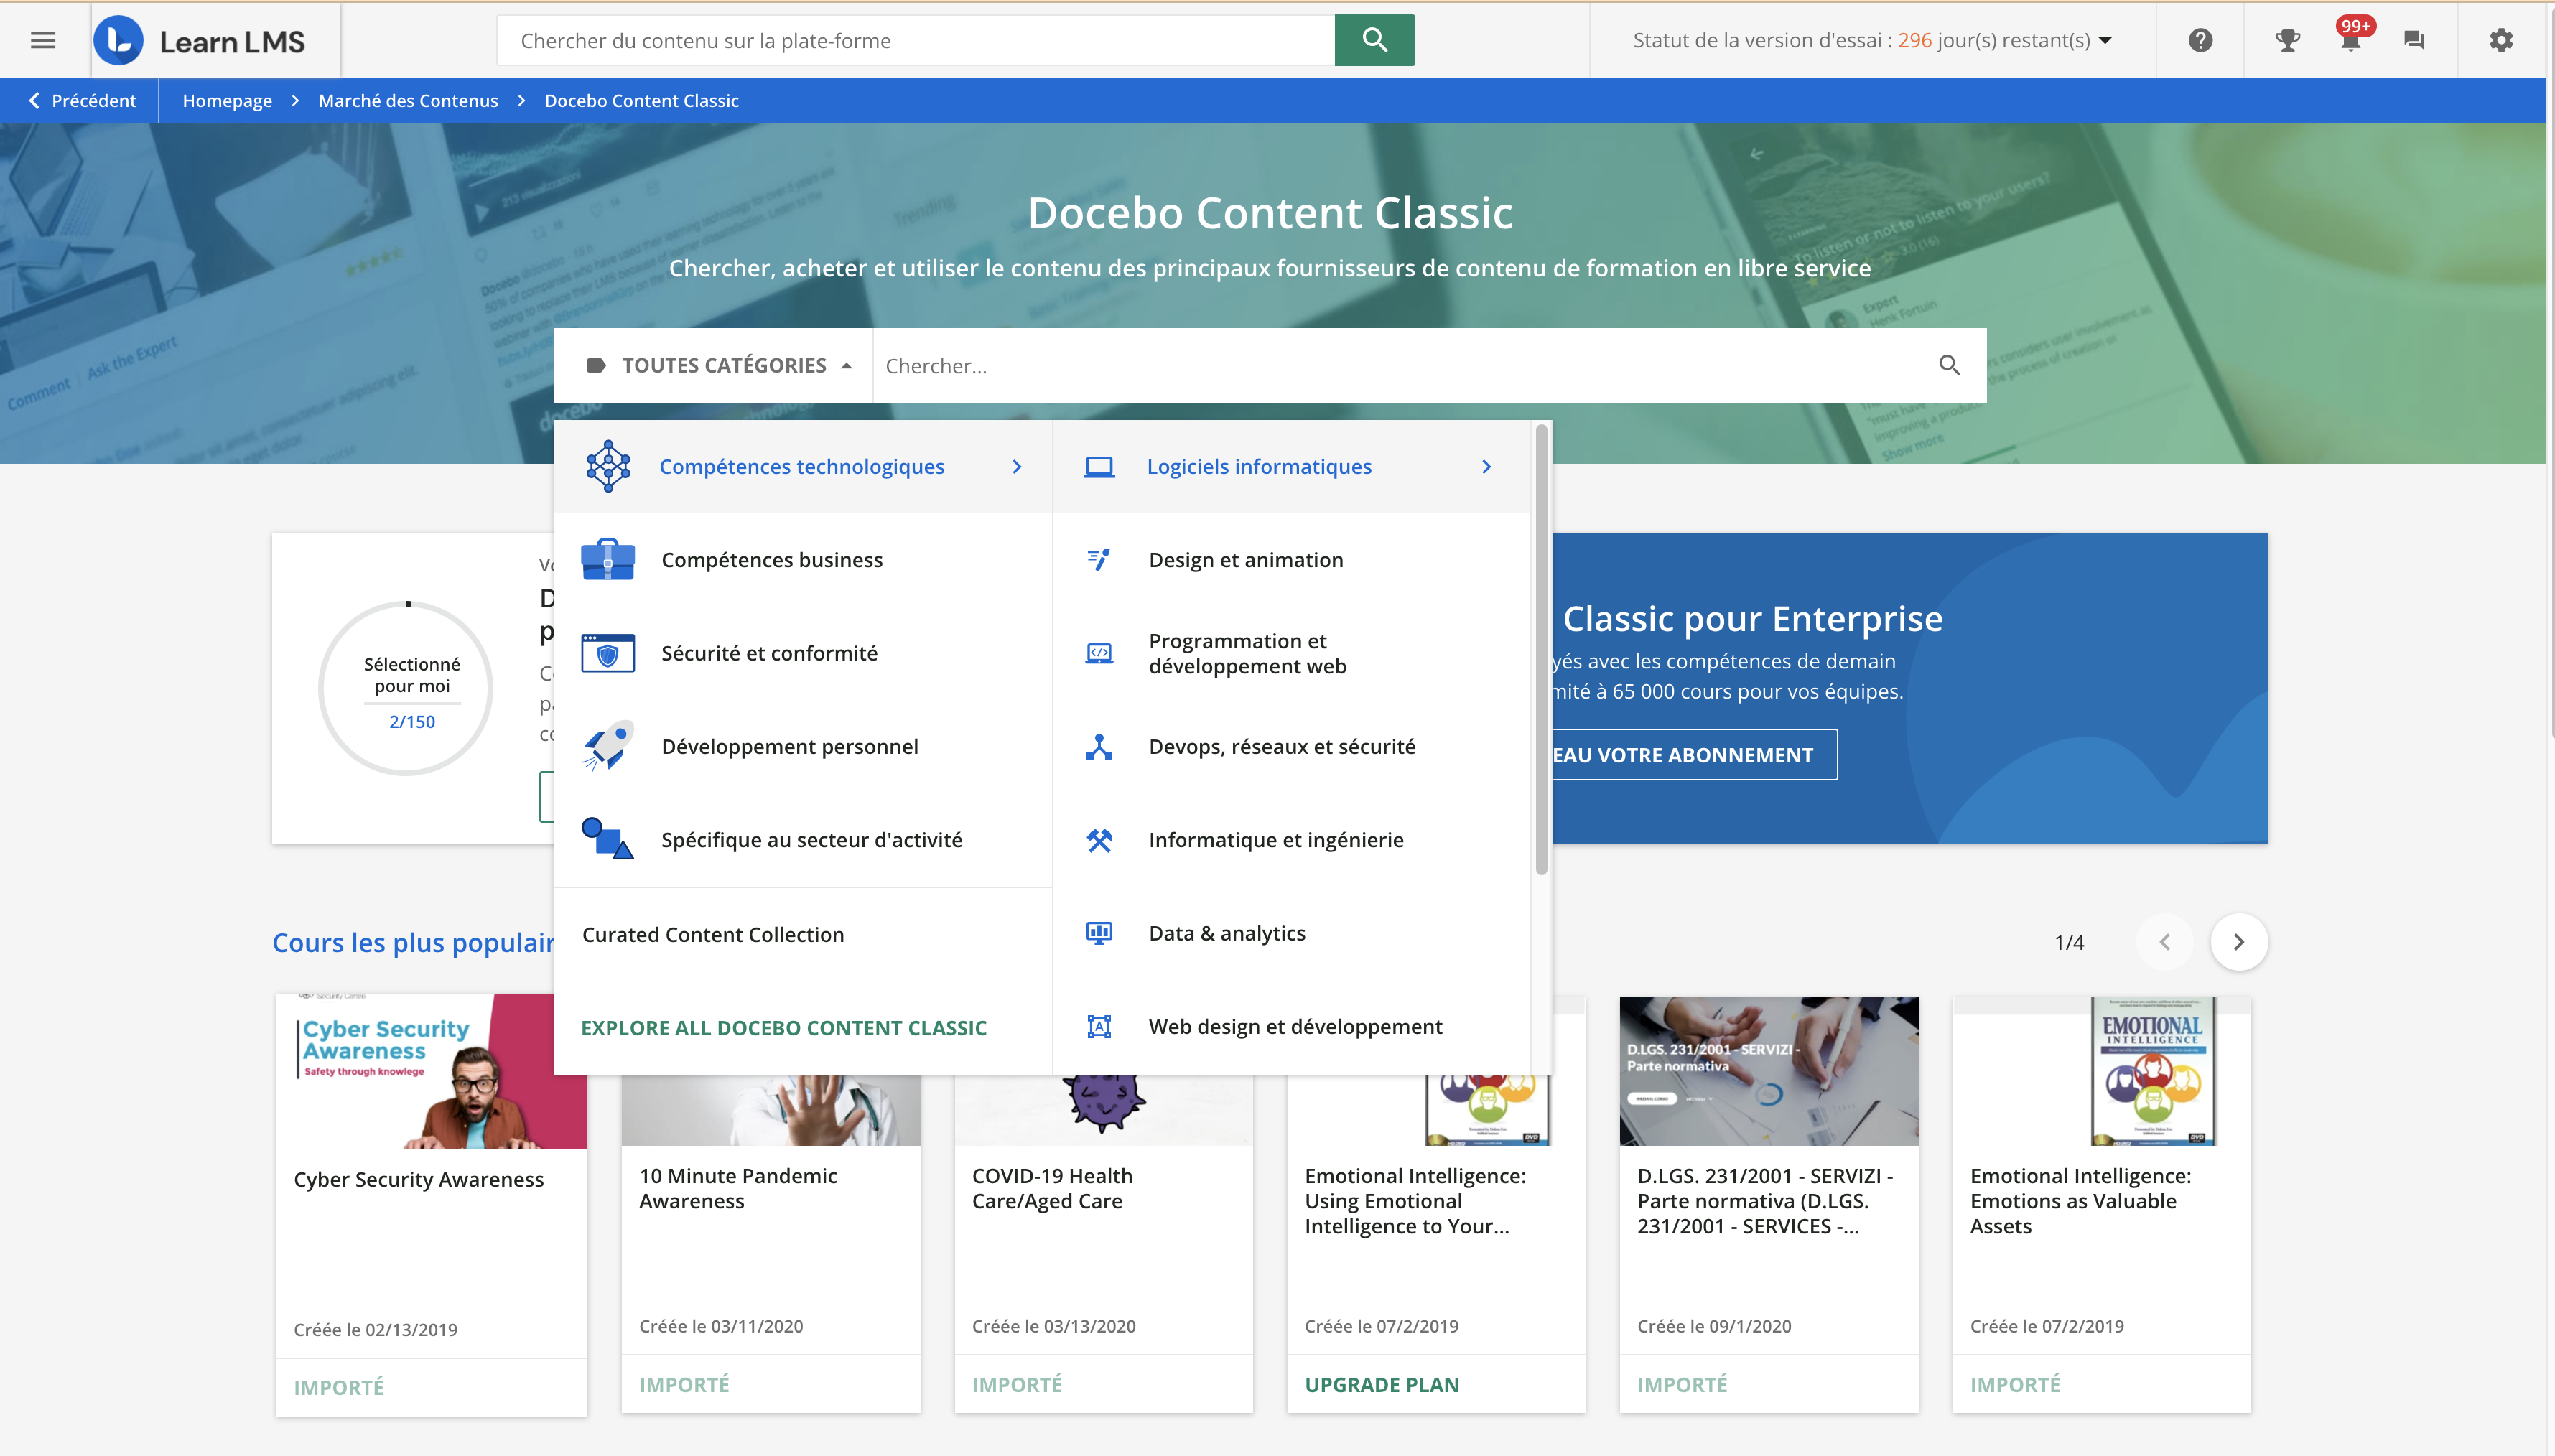The width and height of the screenshot is (2555, 1456).
Task: Click the Précédent back button
Action: click(x=82, y=100)
